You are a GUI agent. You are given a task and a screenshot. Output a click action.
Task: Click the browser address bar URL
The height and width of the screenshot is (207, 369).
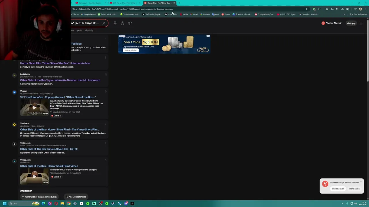[x=122, y=9]
